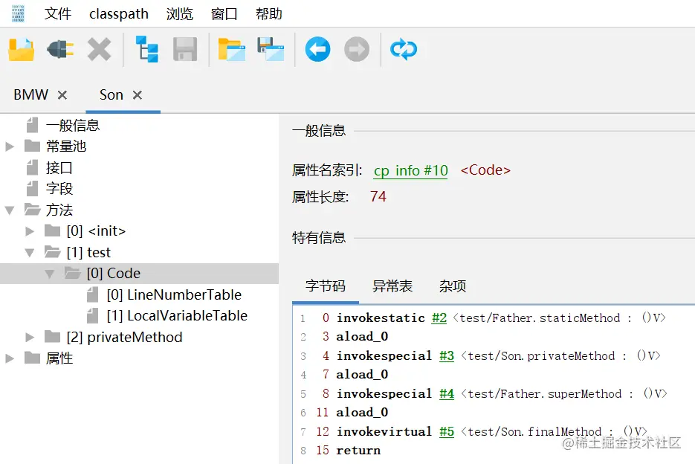Select the [1] LocalVariableTable tree item
695x464 pixels.
(x=177, y=315)
